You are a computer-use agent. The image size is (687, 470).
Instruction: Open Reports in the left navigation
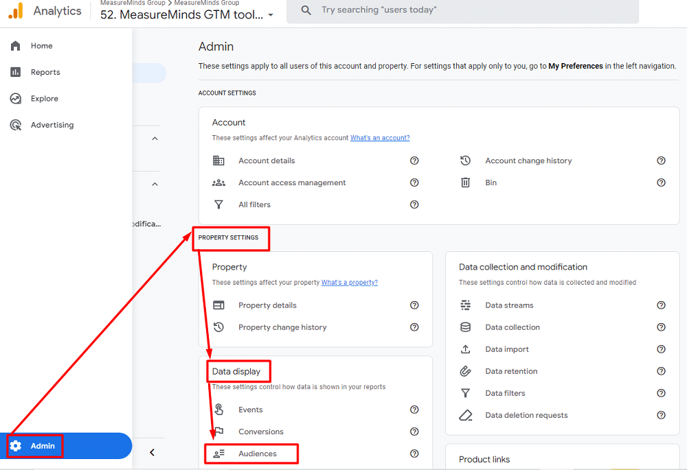45,72
